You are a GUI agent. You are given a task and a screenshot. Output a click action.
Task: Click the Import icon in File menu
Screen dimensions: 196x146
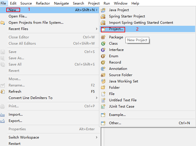(3, 115)
